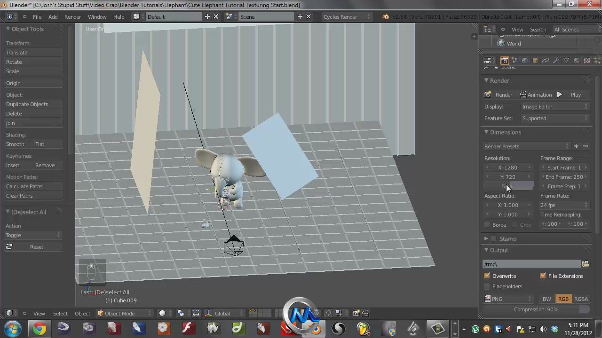
Task: Open the Object Data triangle tab
Action: pyautogui.click(x=566, y=61)
